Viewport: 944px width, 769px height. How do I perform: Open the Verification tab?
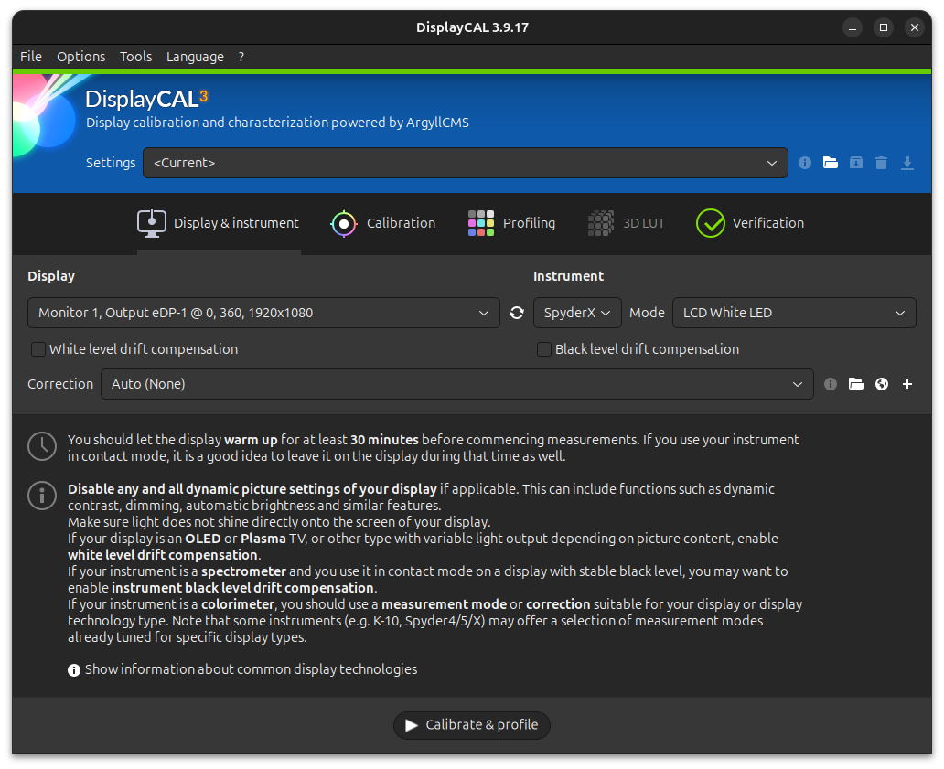point(750,223)
